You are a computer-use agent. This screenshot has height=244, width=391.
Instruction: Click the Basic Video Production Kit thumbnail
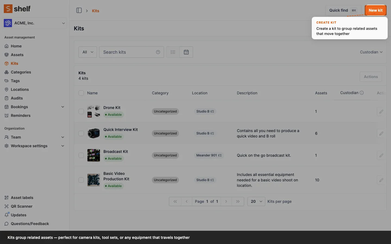click(x=94, y=180)
